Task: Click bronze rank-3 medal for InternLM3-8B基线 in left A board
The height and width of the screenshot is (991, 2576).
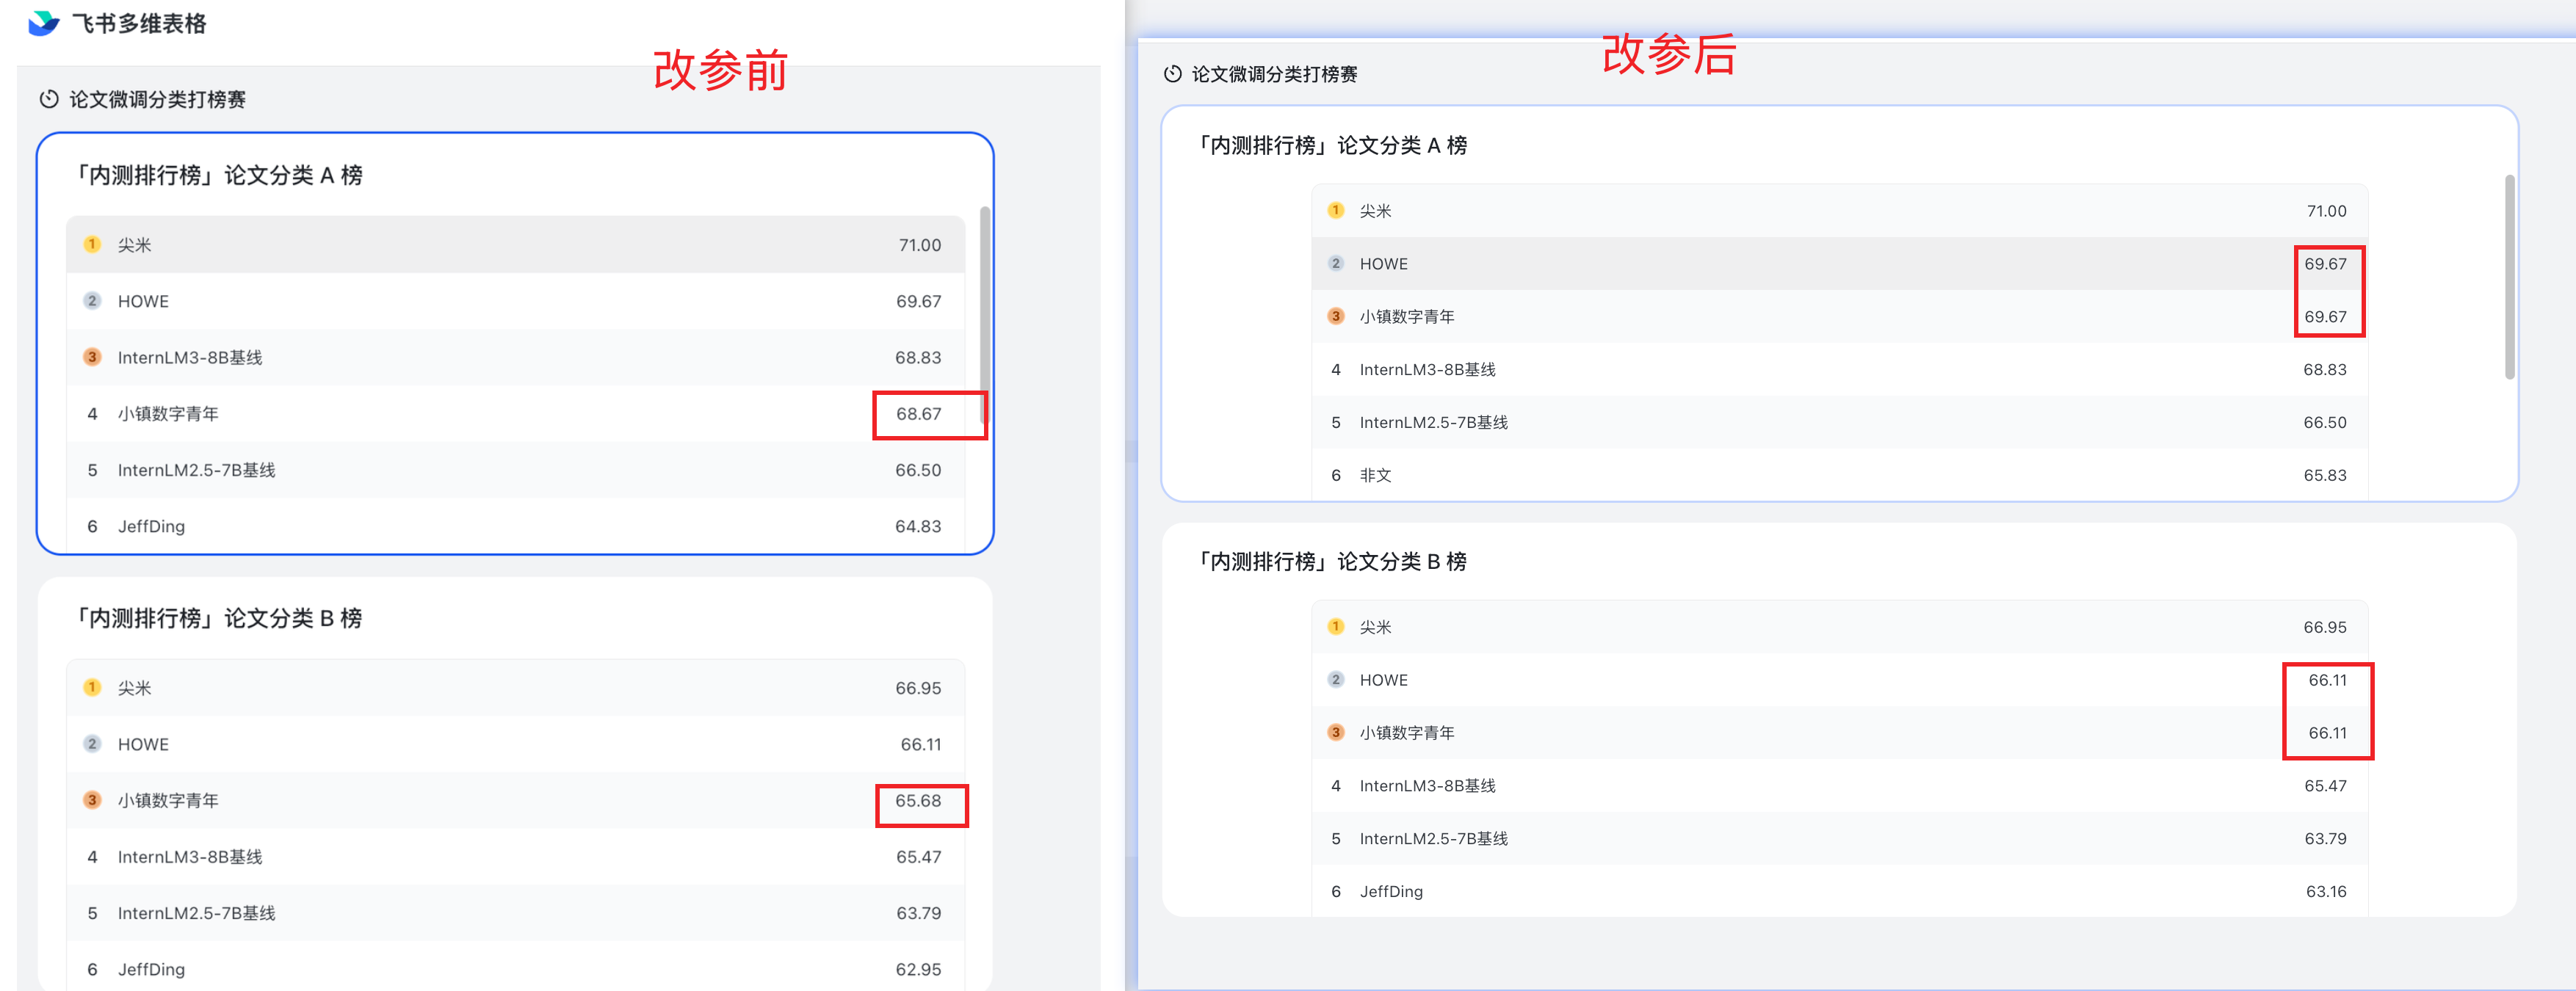Action: (92, 357)
